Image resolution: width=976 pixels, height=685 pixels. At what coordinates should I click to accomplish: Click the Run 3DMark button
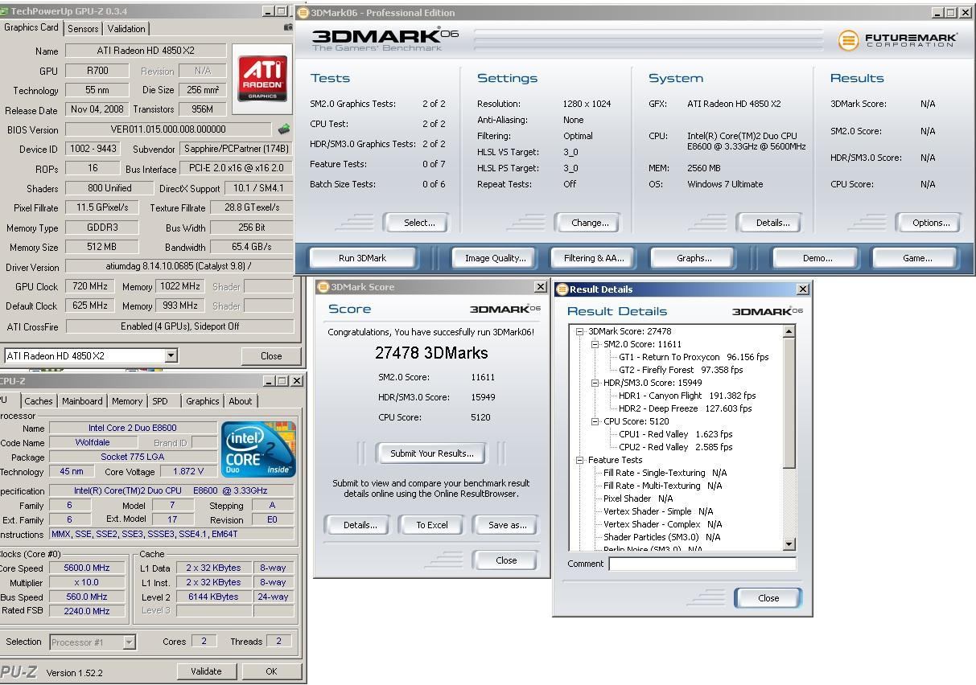(x=362, y=258)
